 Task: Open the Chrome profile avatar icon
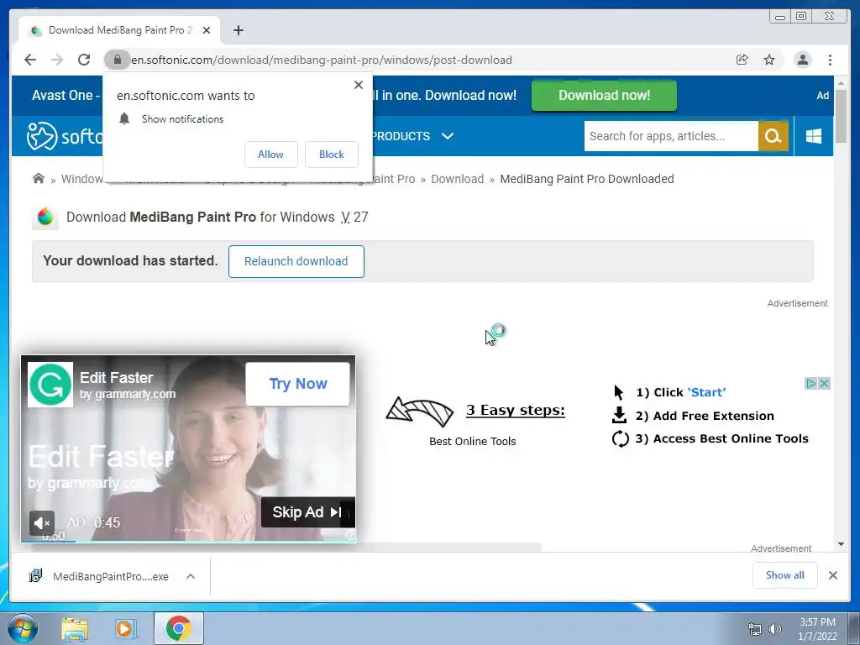(x=802, y=60)
